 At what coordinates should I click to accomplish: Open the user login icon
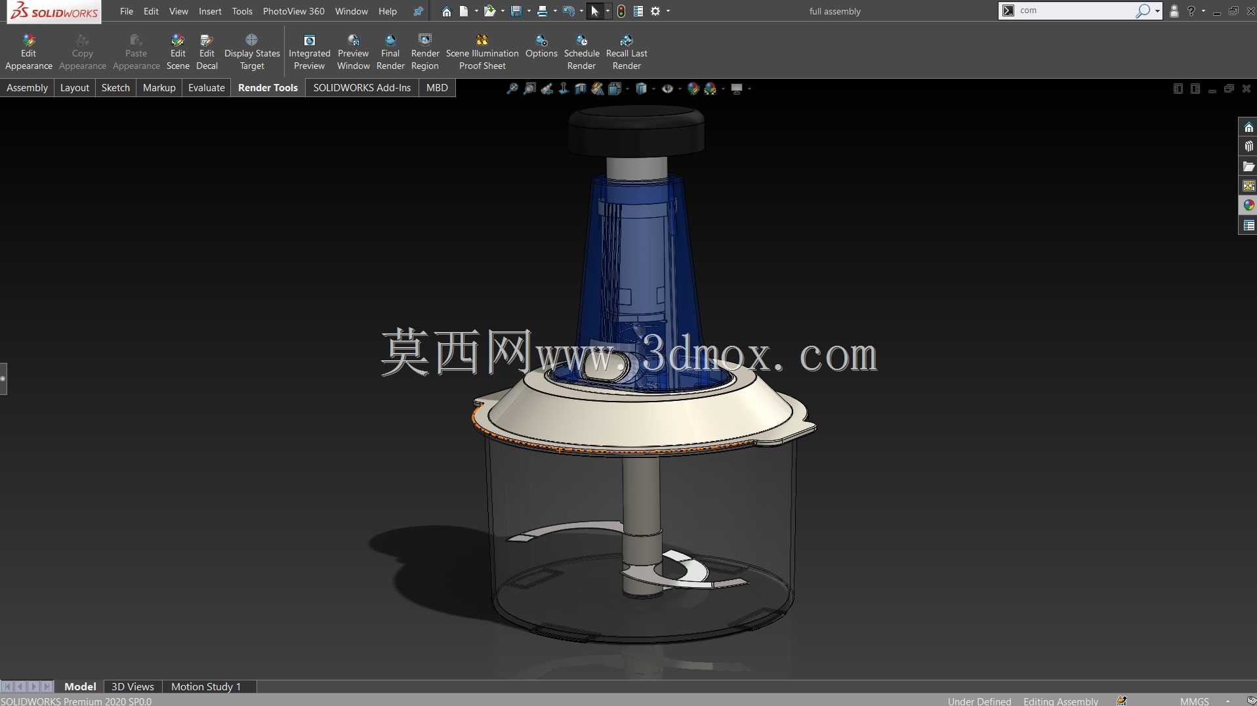pyautogui.click(x=1174, y=11)
